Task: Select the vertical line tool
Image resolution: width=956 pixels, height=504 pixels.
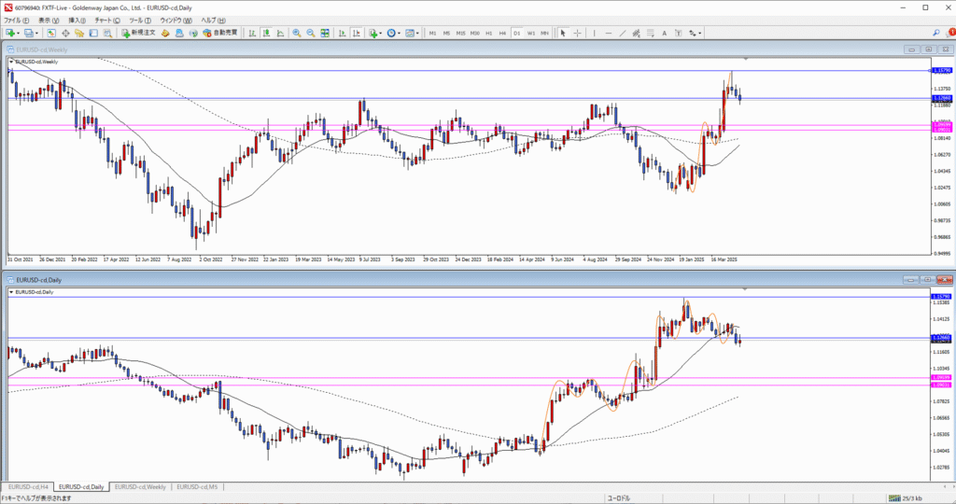Action: (x=595, y=33)
